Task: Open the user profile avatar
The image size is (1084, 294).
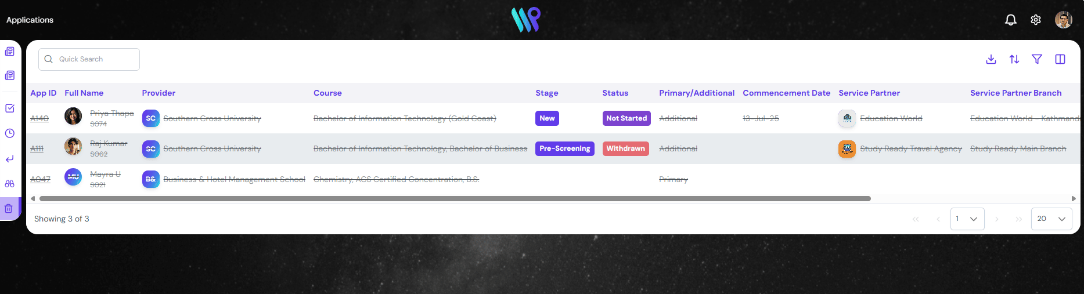Action: tap(1063, 20)
